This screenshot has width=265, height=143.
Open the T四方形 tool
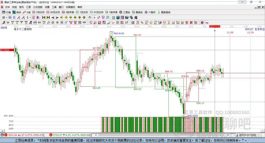click(82, 12)
